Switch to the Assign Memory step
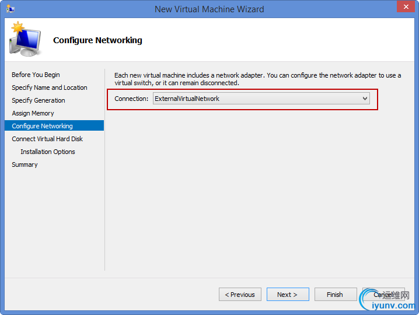This screenshot has width=419, height=315. click(33, 113)
